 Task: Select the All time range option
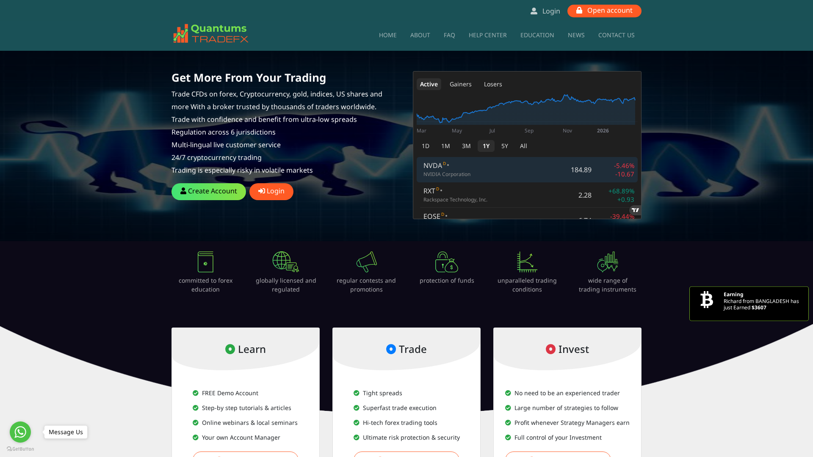[523, 146]
